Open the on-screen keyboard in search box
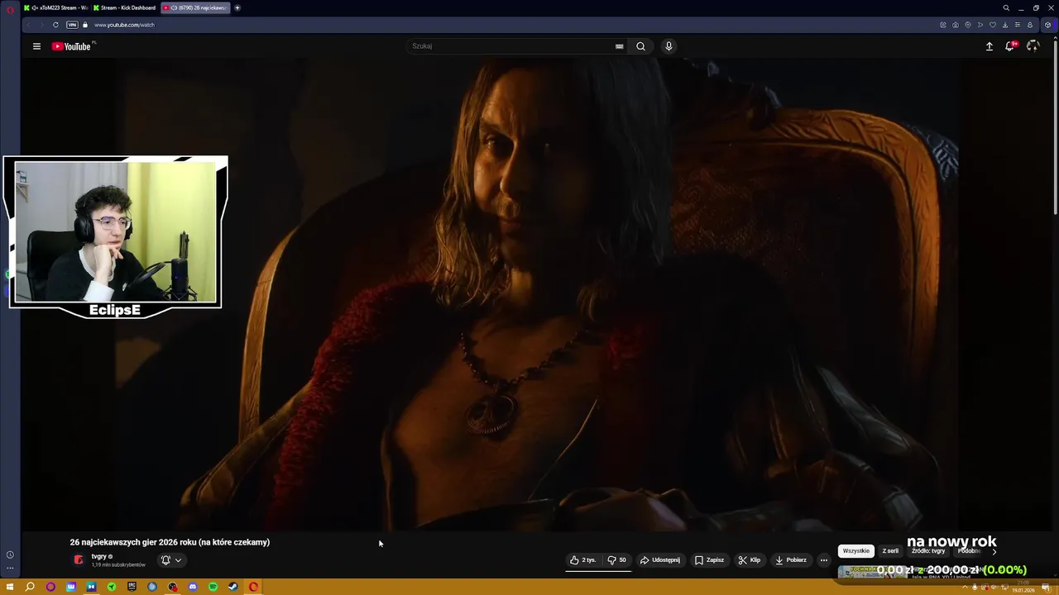Image resolution: width=1059 pixels, height=595 pixels. pos(619,46)
